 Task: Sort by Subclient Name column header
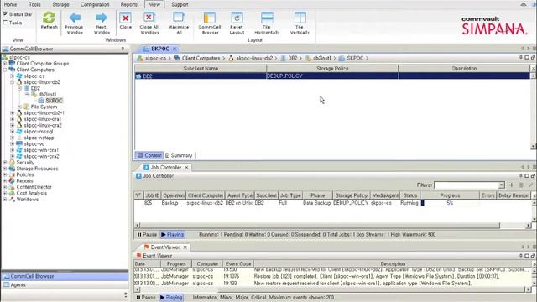click(201, 69)
